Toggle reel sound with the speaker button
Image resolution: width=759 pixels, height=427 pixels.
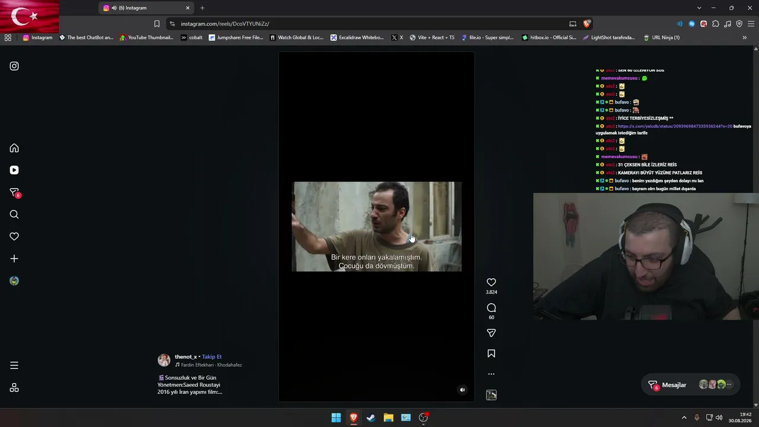pos(463,390)
